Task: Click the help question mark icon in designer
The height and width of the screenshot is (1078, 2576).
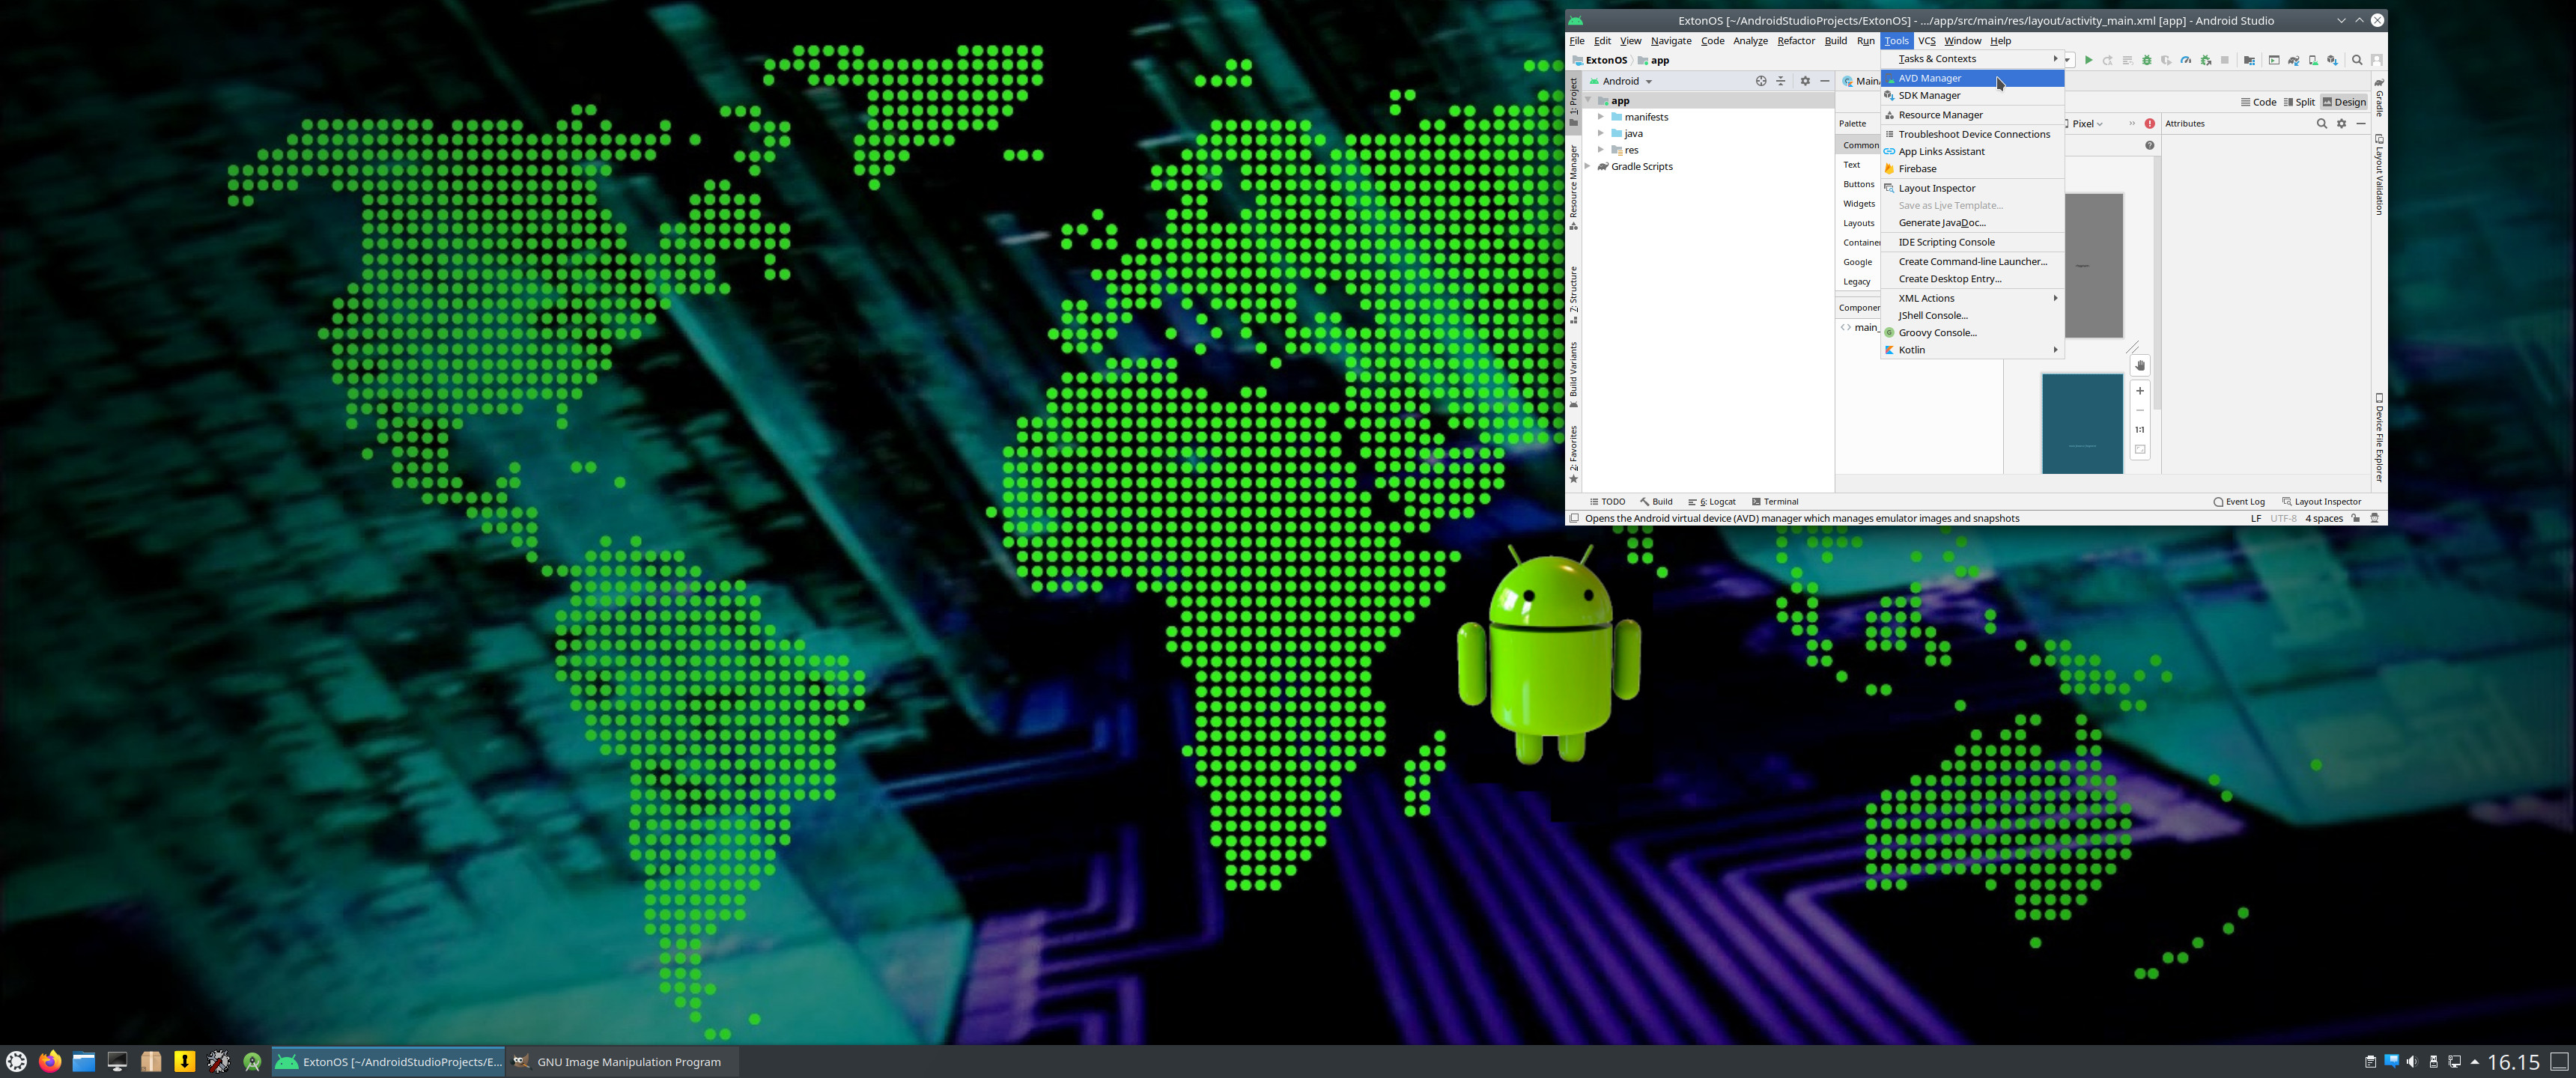Action: click(2150, 146)
